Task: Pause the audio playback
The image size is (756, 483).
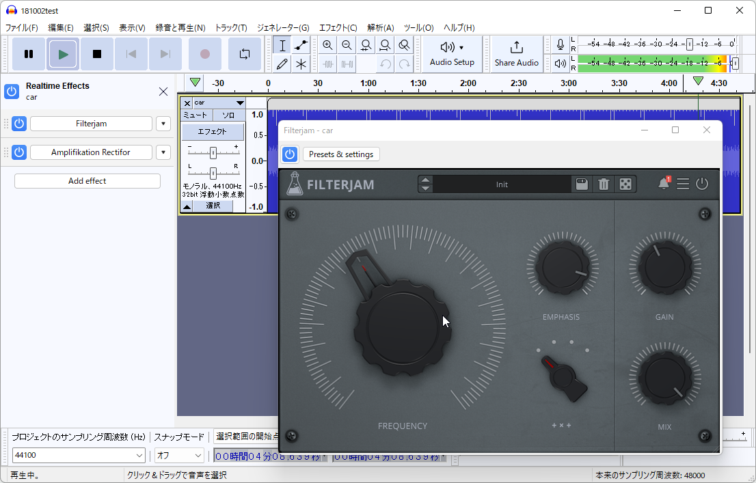Action: click(x=29, y=54)
